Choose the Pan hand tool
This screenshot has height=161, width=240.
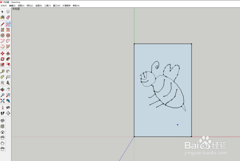pyautogui.click(x=8, y=90)
